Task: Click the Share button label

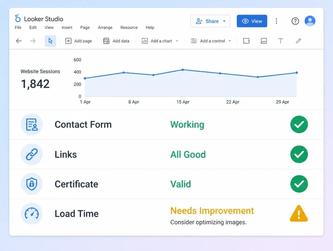Action: pos(212,21)
